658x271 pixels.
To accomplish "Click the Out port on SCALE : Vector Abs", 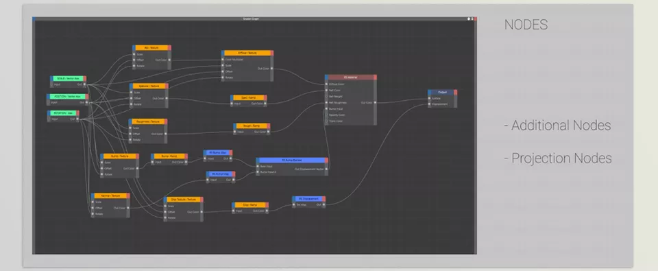I will pyautogui.click(x=84, y=84).
